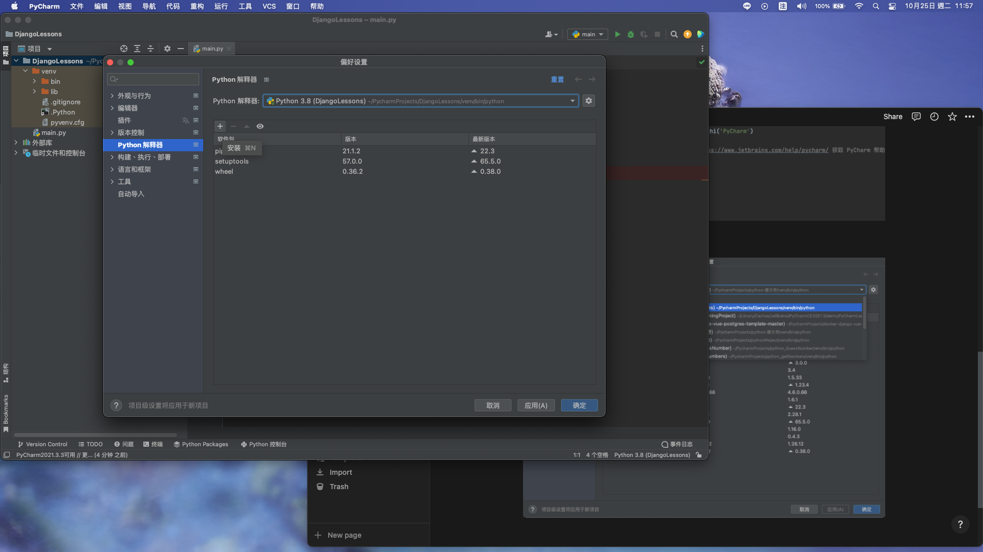Open project panel gear options

pos(167,49)
